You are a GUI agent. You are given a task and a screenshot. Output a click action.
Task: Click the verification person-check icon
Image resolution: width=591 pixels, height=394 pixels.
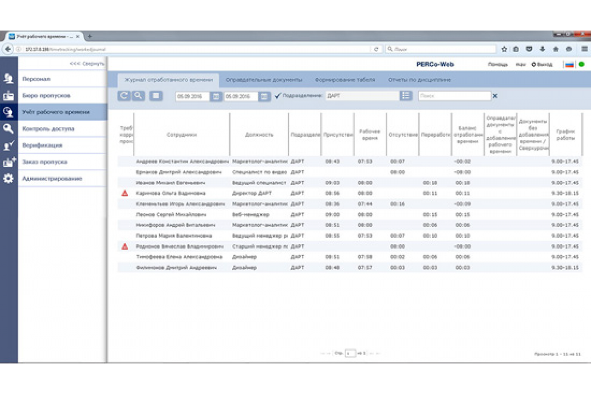tap(8, 145)
